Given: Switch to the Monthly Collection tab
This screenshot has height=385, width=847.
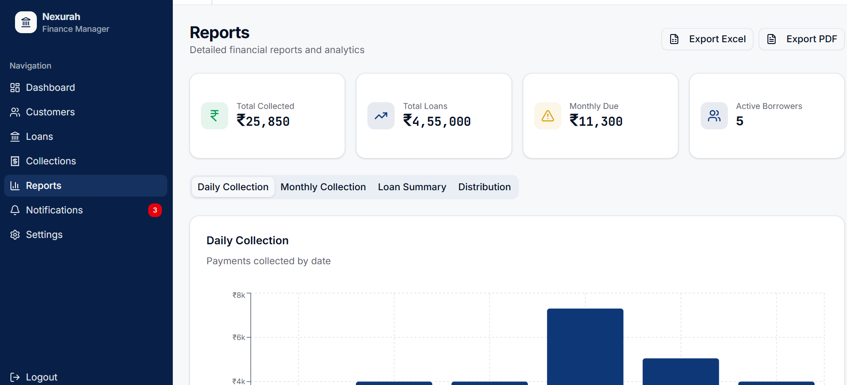Looking at the screenshot, I should [x=323, y=187].
